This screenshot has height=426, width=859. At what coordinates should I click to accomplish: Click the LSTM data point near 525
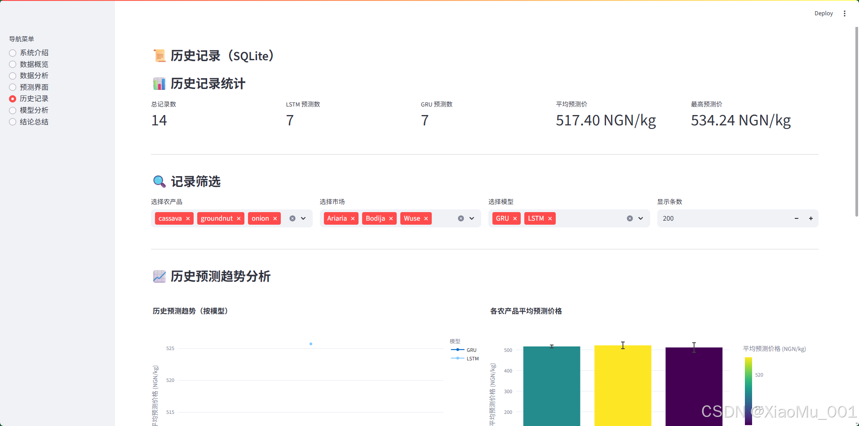pos(311,344)
